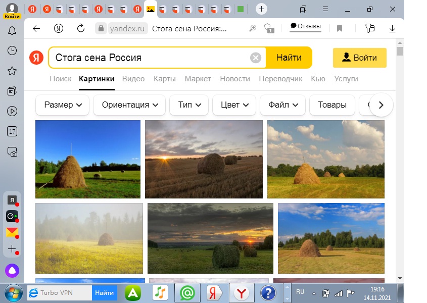
Task: Open the protection icon with badge 1
Action: 269,28
